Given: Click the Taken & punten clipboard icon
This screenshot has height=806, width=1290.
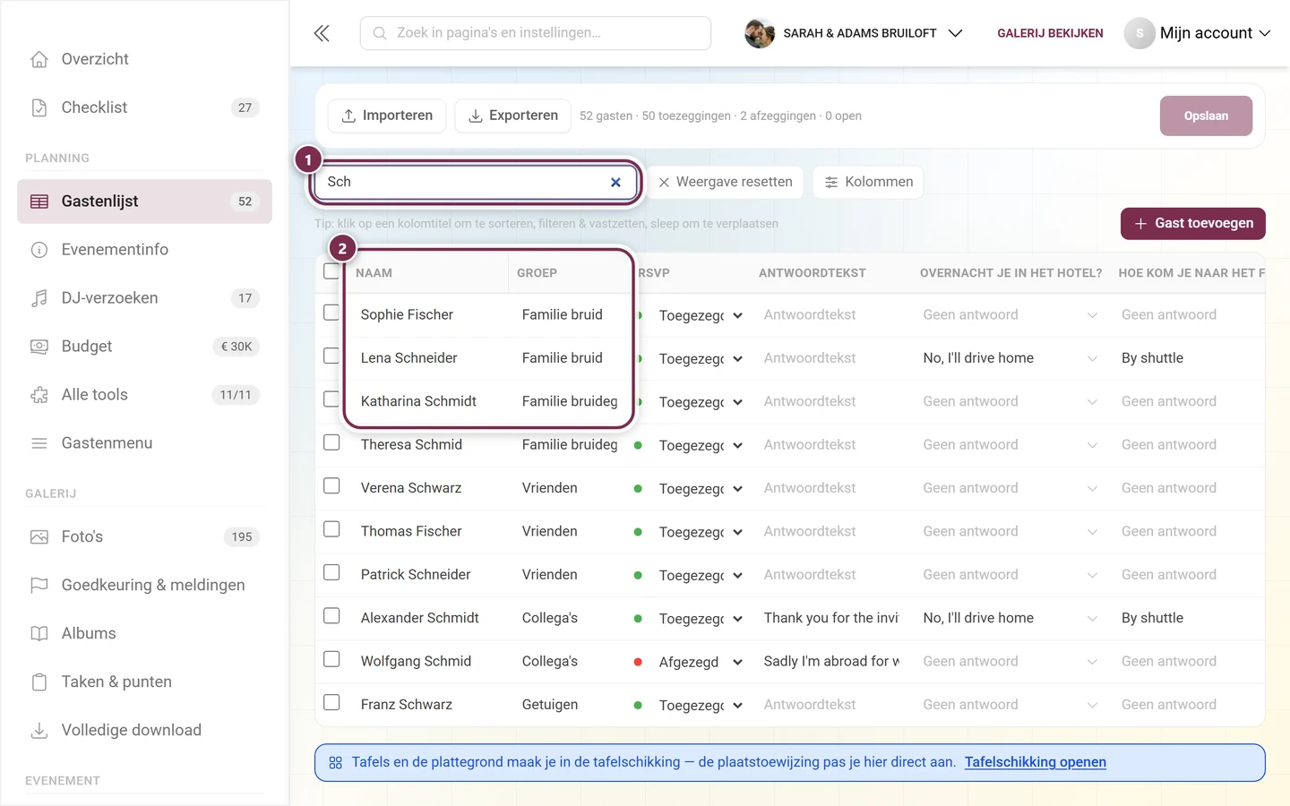Looking at the screenshot, I should [39, 682].
